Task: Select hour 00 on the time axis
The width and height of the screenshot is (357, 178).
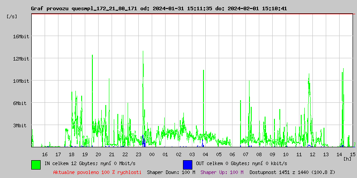Action: pyautogui.click(x=152, y=154)
